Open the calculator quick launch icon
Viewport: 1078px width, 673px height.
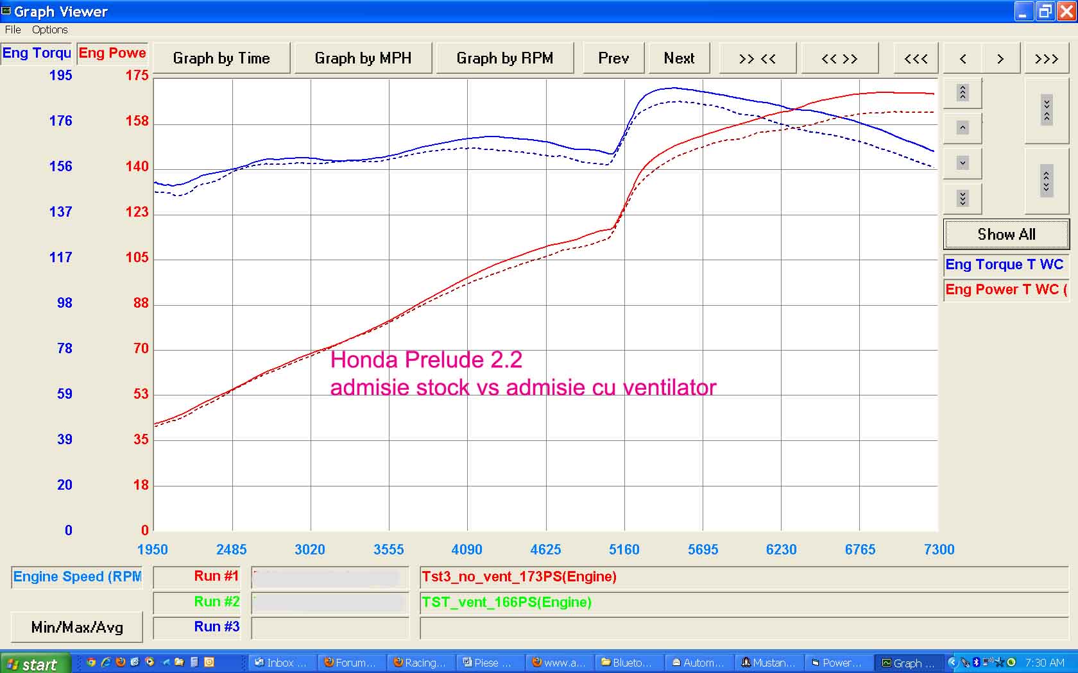tap(194, 663)
